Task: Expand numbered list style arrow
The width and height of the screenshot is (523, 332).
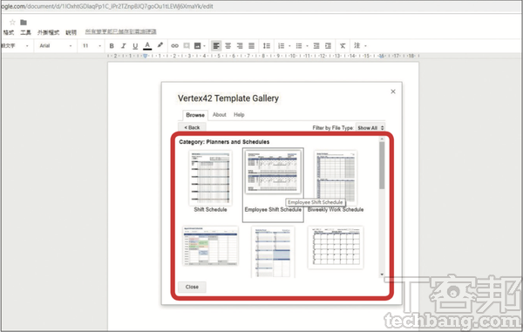Action: tap(289, 46)
